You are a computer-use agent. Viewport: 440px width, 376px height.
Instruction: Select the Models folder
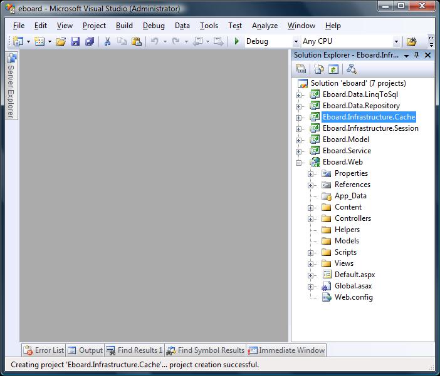(347, 241)
